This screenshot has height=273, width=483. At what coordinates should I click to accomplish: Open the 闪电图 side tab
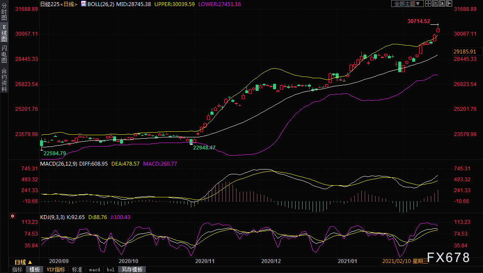4,54
